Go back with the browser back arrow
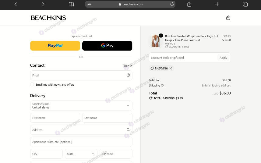The image size is (261, 163). [x=16, y=4]
